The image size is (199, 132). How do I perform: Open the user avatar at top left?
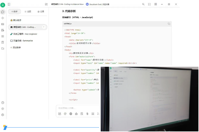[x=3, y=5]
